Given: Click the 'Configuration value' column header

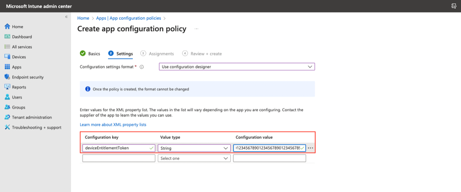Looking at the screenshot, I should click(254, 137).
